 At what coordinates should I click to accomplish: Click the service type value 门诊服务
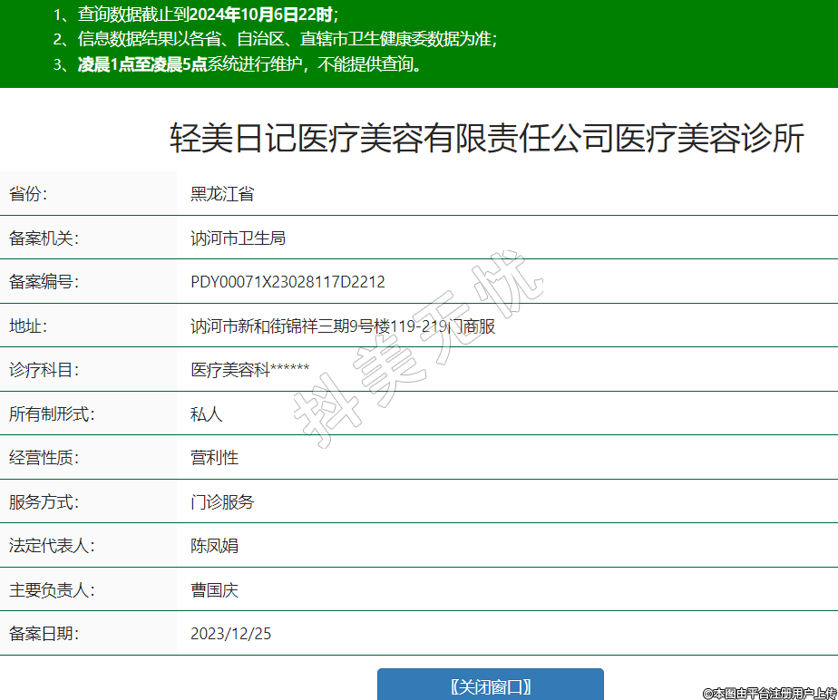[222, 501]
